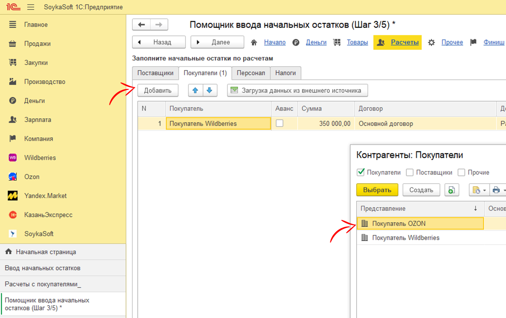
Task: Click the copy-create icon beside Создать
Action: pyautogui.click(x=451, y=190)
